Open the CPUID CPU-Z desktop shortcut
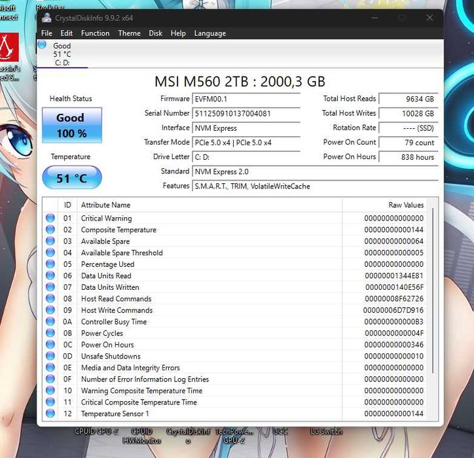The height and width of the screenshot is (458, 474). [x=97, y=431]
